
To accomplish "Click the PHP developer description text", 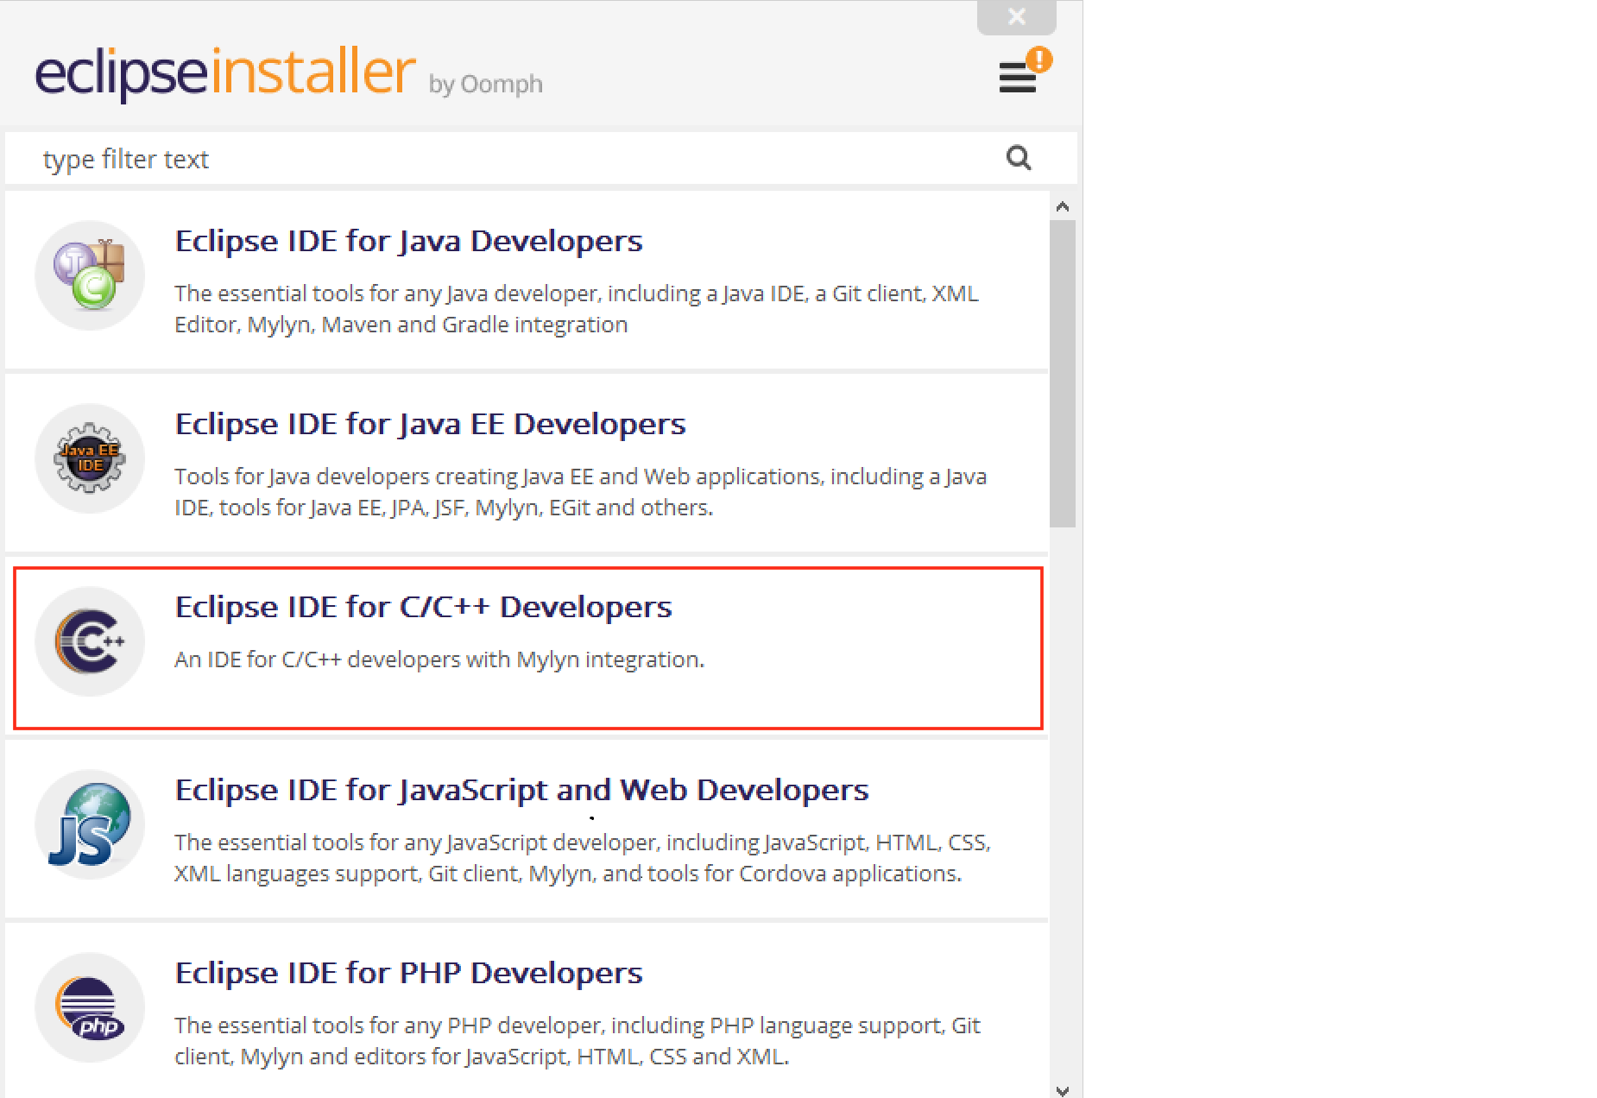I will (x=577, y=1041).
